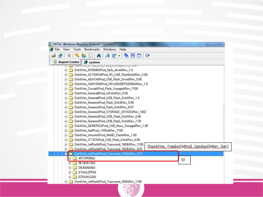Click the folder icon of hp v165w row
This screenshot has width=263, height=197.
tap(71, 131)
